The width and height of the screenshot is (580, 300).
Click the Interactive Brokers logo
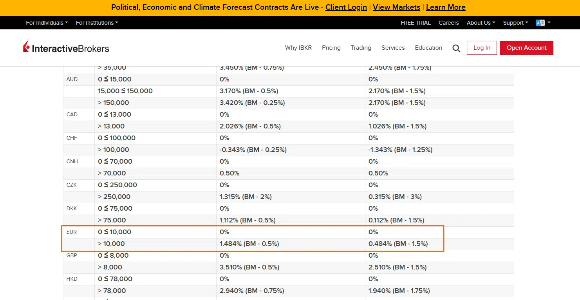66,48
